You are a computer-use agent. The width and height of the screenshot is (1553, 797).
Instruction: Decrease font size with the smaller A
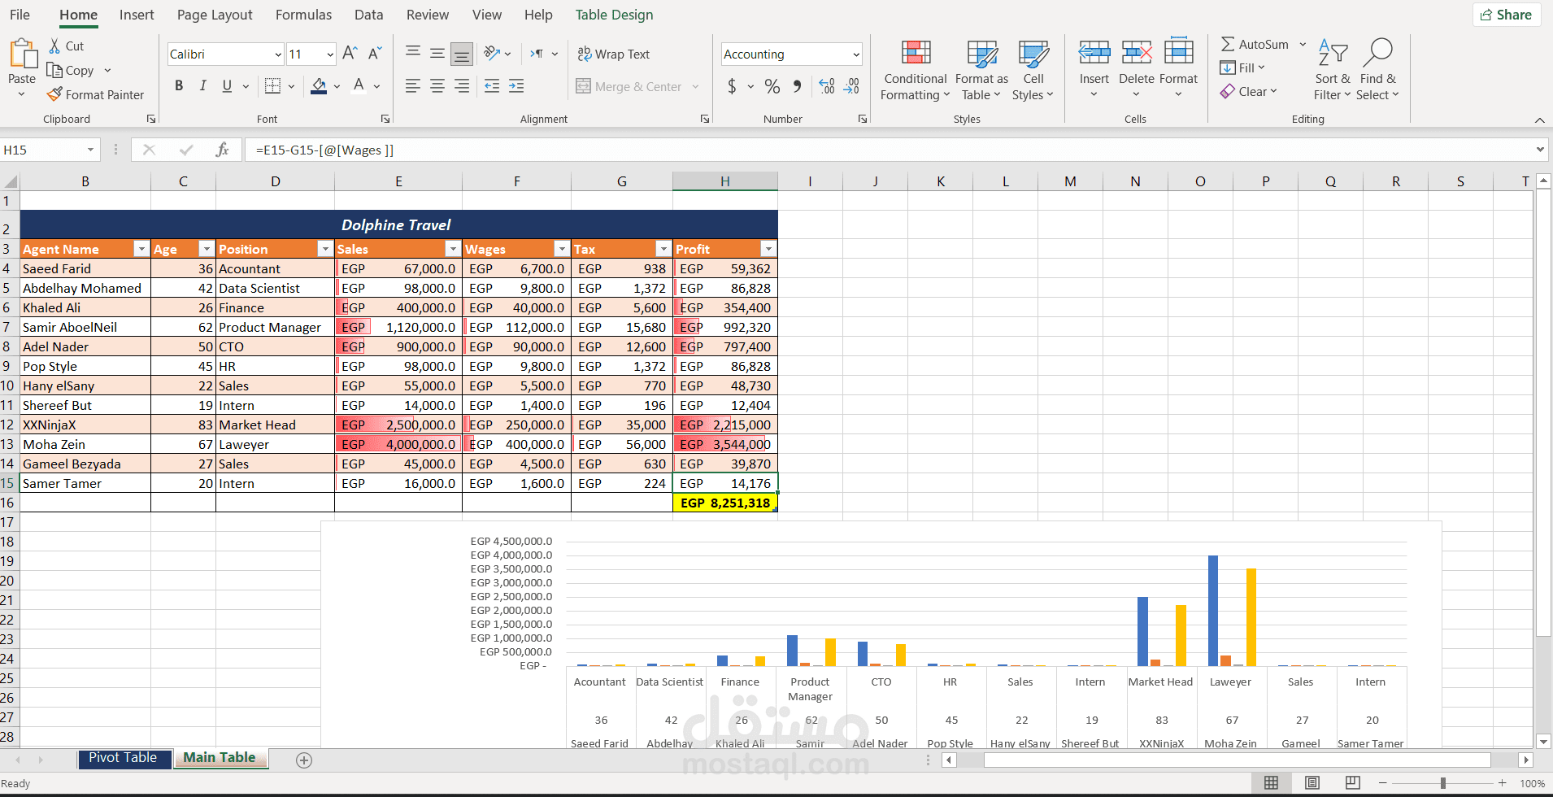pyautogui.click(x=375, y=54)
